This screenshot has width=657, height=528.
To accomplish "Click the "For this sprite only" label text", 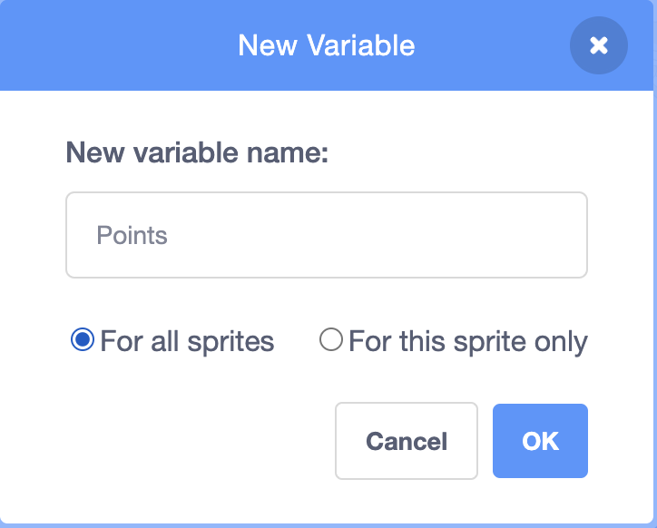I will (x=467, y=342).
